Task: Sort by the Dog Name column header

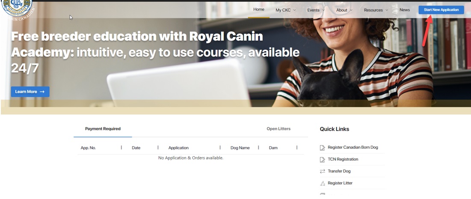Action: pos(240,148)
